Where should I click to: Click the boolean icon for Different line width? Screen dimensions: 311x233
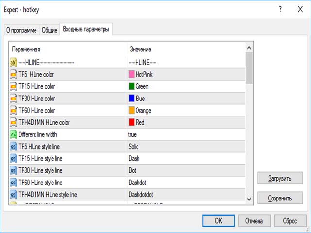pos(14,134)
